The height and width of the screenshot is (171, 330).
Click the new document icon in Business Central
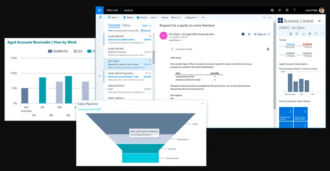(291, 34)
